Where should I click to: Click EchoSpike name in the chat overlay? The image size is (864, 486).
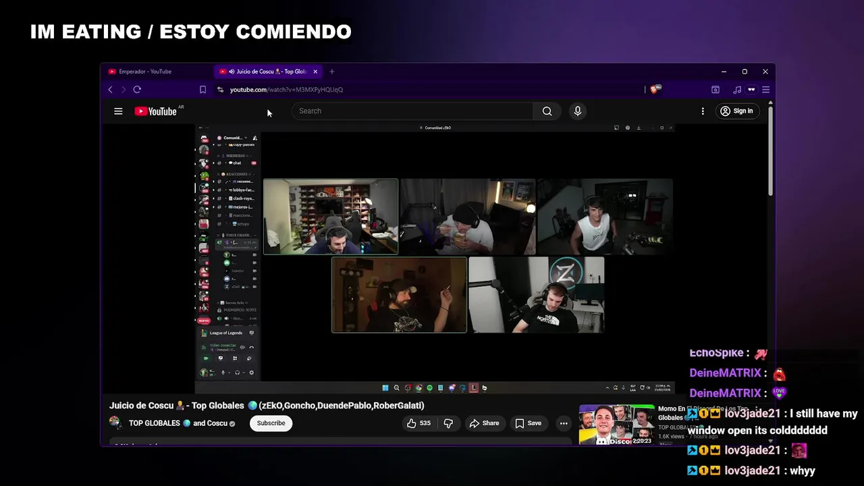tap(716, 352)
